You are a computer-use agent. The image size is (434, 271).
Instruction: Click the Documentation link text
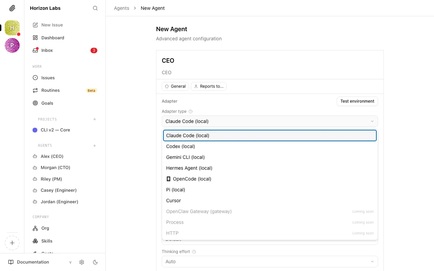(33, 262)
